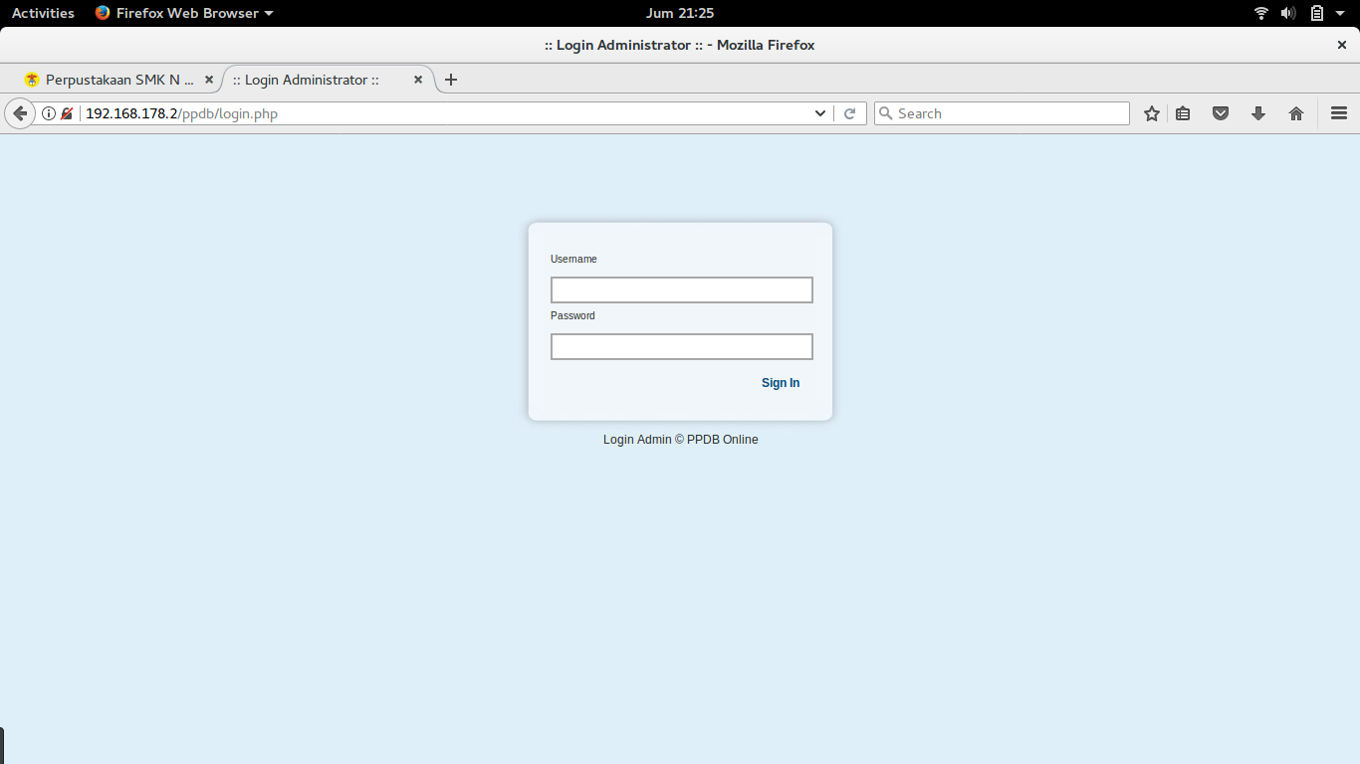The image size is (1360, 764).
Task: Reload the page with the refresh icon
Action: pos(849,113)
